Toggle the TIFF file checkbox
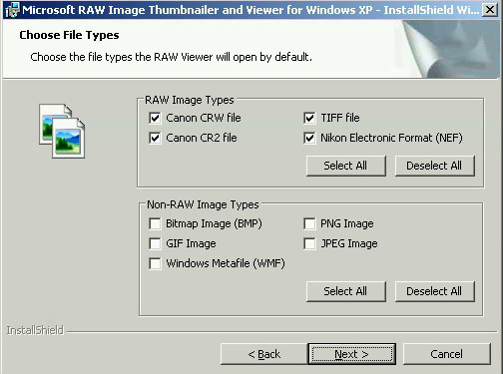The width and height of the screenshot is (503, 374). click(x=309, y=118)
